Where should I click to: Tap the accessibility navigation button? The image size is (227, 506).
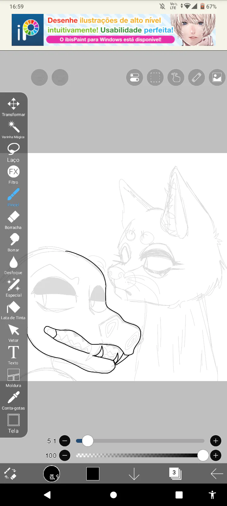[212, 495]
